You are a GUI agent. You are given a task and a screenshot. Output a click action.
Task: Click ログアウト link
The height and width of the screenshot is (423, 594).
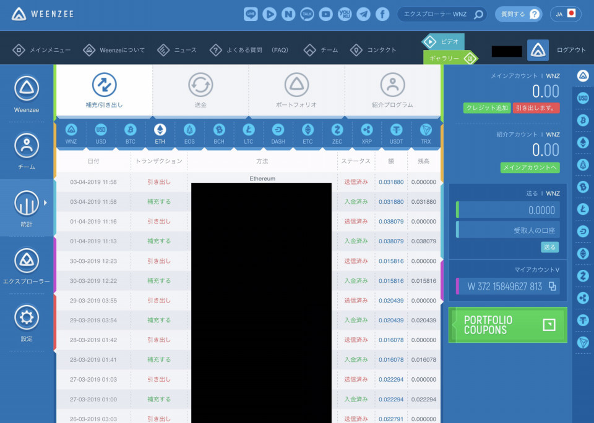pos(571,50)
